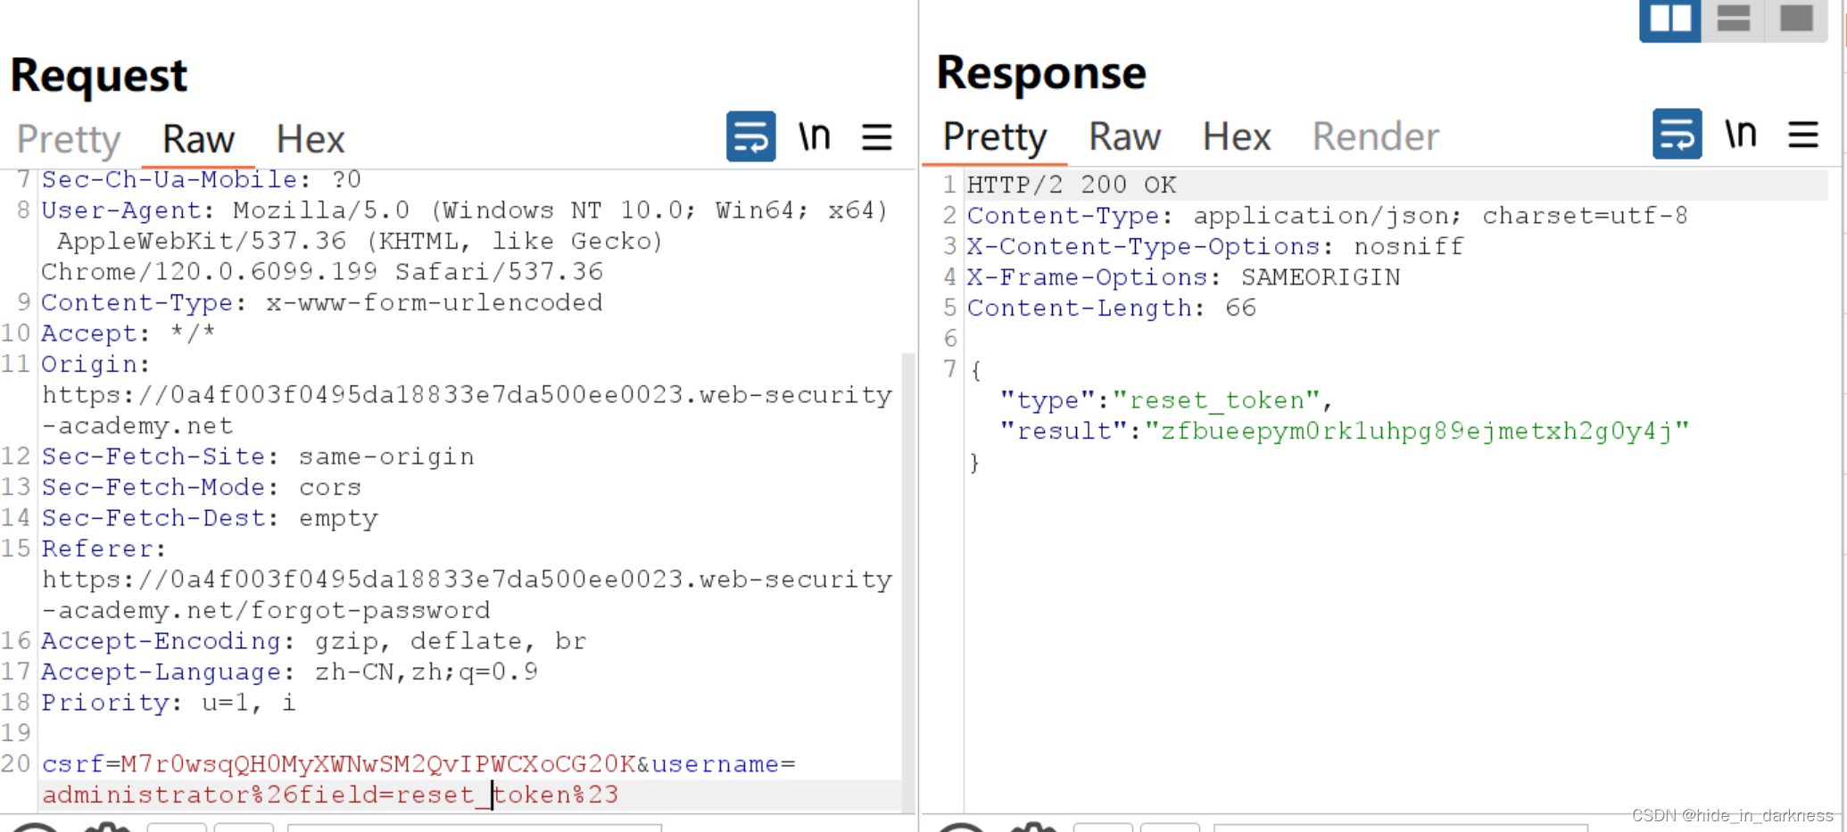
Task: Click the Referer URL ending in forgot-password
Action: (x=467, y=595)
